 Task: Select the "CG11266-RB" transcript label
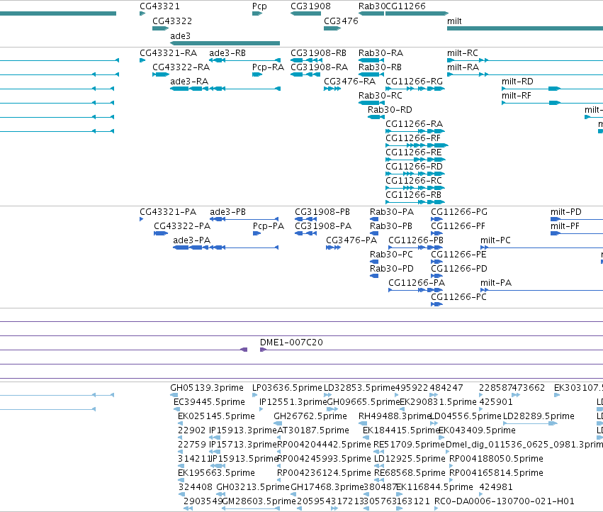coord(413,195)
